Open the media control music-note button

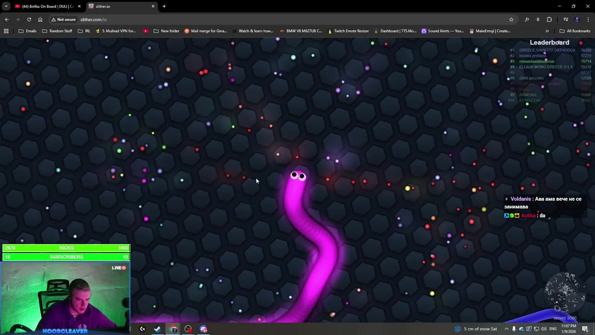click(x=566, y=20)
